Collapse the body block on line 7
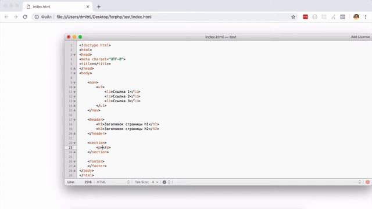This screenshot has width=372, height=209. point(74,73)
